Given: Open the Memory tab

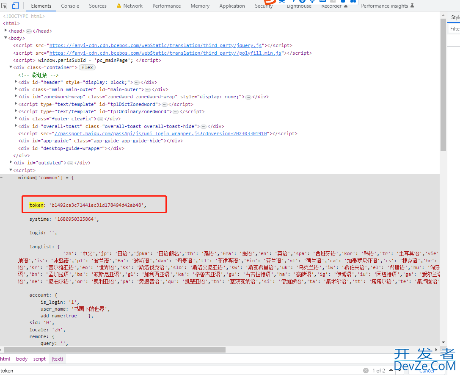Looking at the screenshot, I should (x=200, y=6).
